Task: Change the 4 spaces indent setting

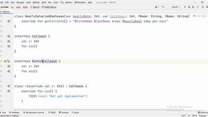Action: [202, 116]
